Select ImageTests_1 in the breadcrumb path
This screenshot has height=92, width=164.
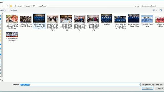click(x=42, y=6)
